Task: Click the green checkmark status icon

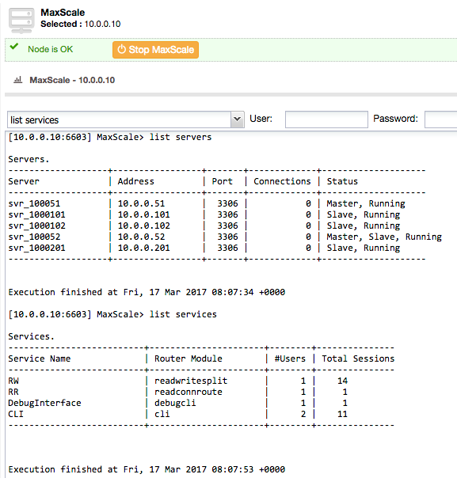Action: click(14, 47)
